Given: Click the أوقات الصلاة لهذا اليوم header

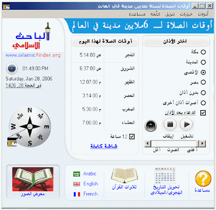Looking at the screenshot, I should (105, 42).
